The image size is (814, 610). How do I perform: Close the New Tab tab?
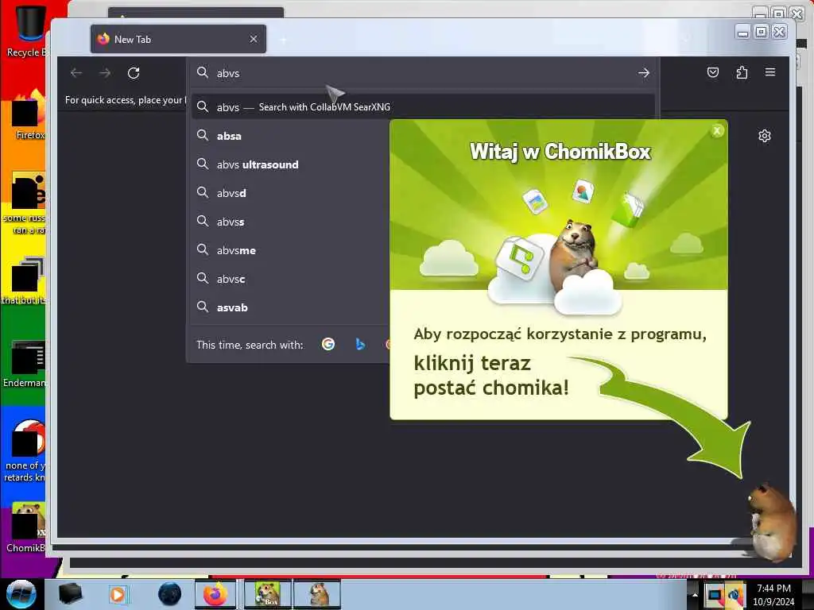[x=254, y=39]
